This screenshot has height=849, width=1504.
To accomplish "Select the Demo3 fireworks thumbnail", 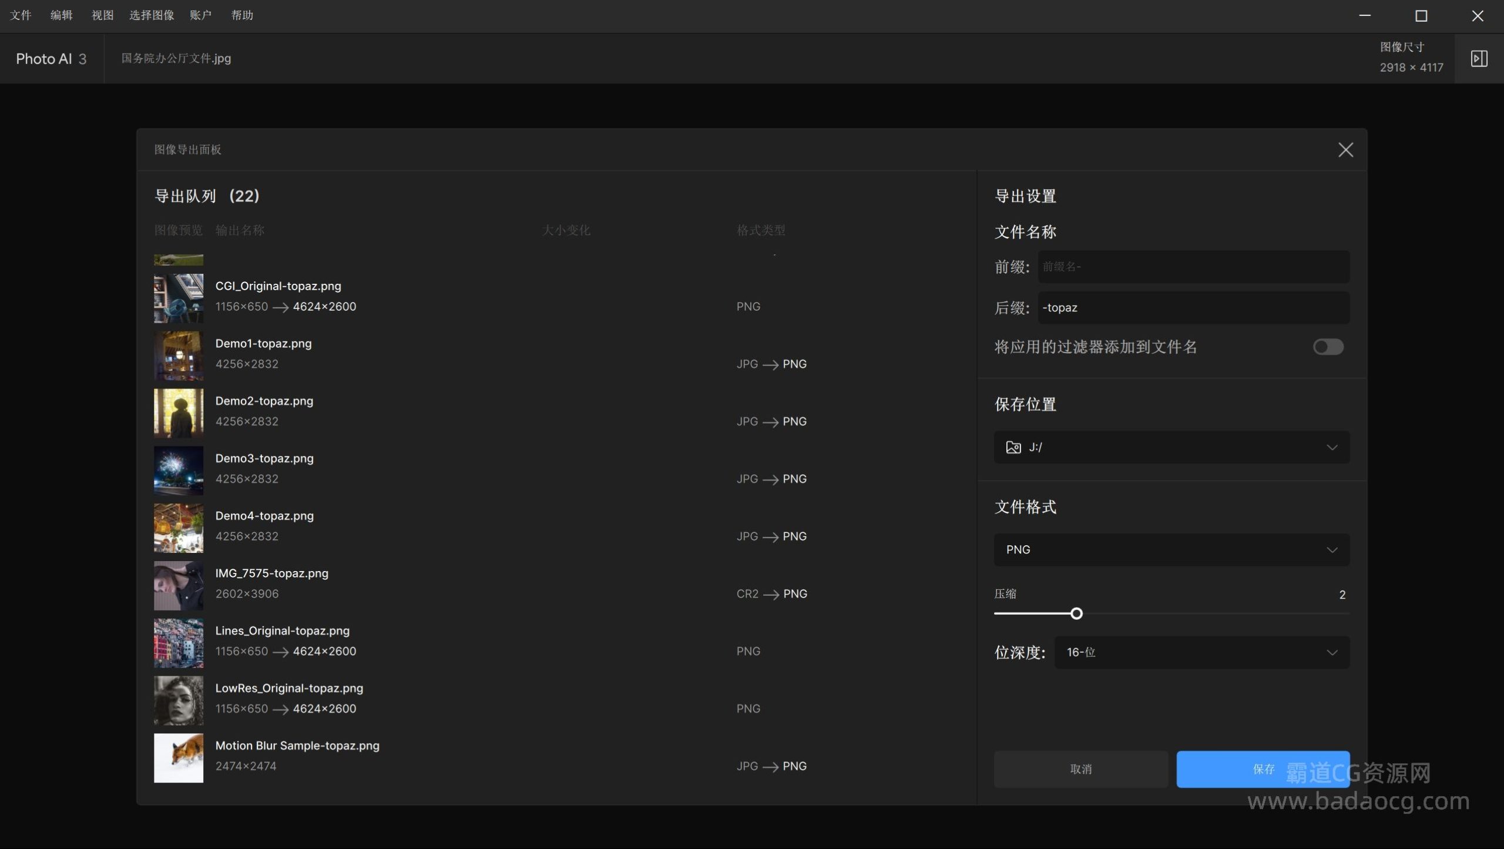I will coord(179,470).
